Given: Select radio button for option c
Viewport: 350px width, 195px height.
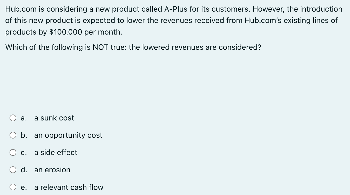Looking at the screenshot, I should pos(13,152).
